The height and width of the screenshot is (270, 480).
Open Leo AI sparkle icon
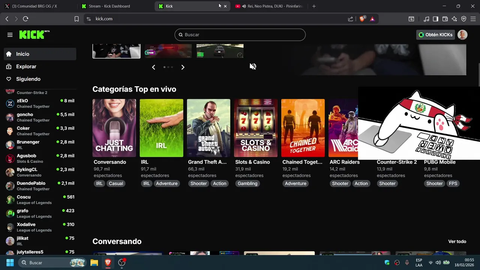point(454,19)
